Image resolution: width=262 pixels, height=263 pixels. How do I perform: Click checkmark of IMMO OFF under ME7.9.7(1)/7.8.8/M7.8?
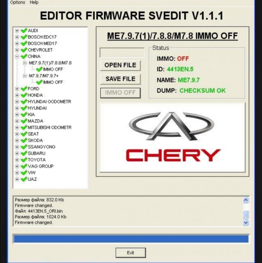pyautogui.click(x=39, y=69)
